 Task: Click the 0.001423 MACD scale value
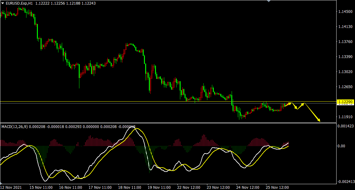click(x=345, y=126)
